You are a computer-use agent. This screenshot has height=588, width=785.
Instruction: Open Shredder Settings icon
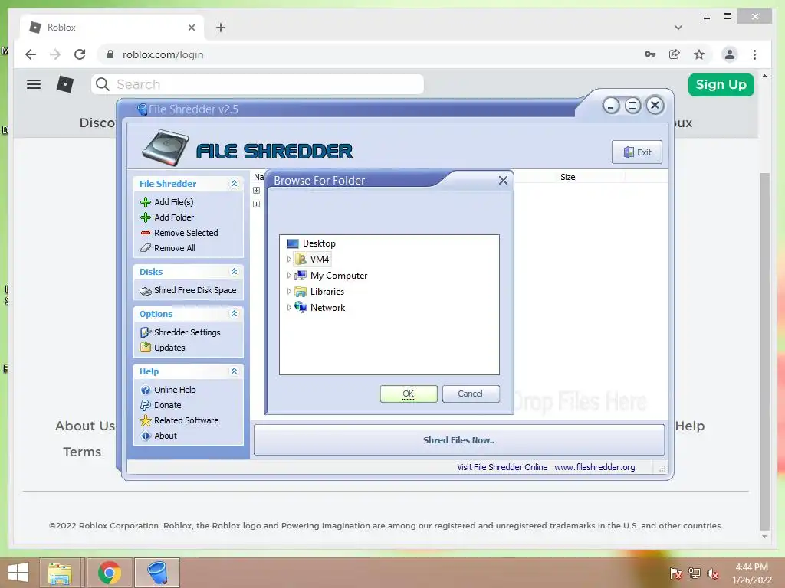coord(145,332)
